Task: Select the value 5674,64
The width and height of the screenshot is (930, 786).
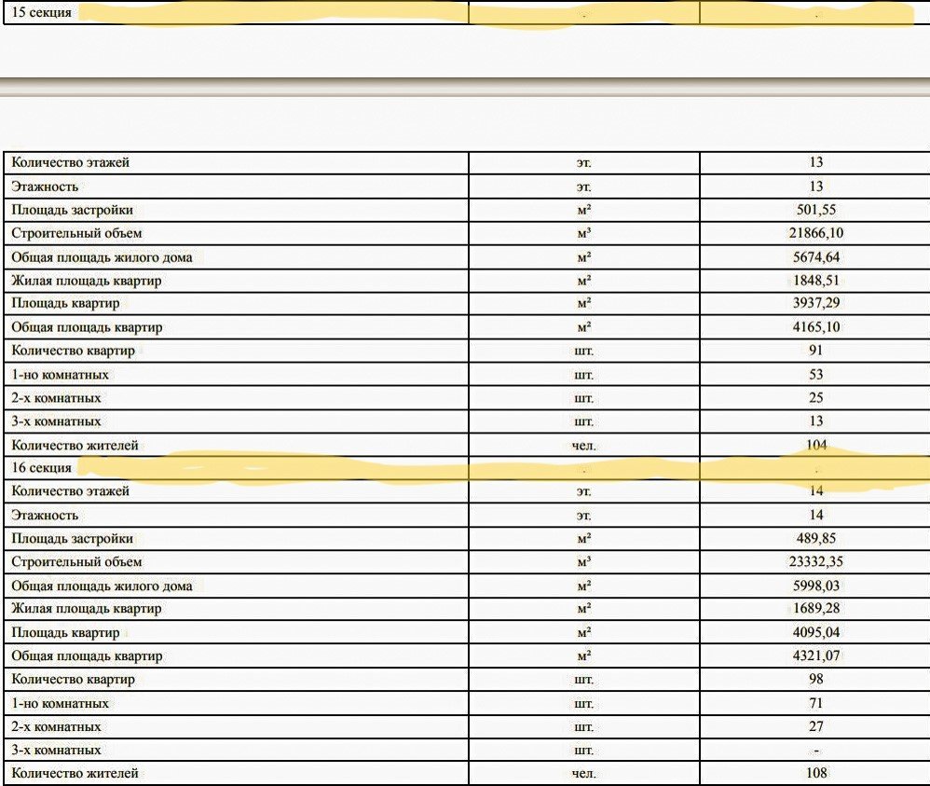Action: [x=816, y=257]
